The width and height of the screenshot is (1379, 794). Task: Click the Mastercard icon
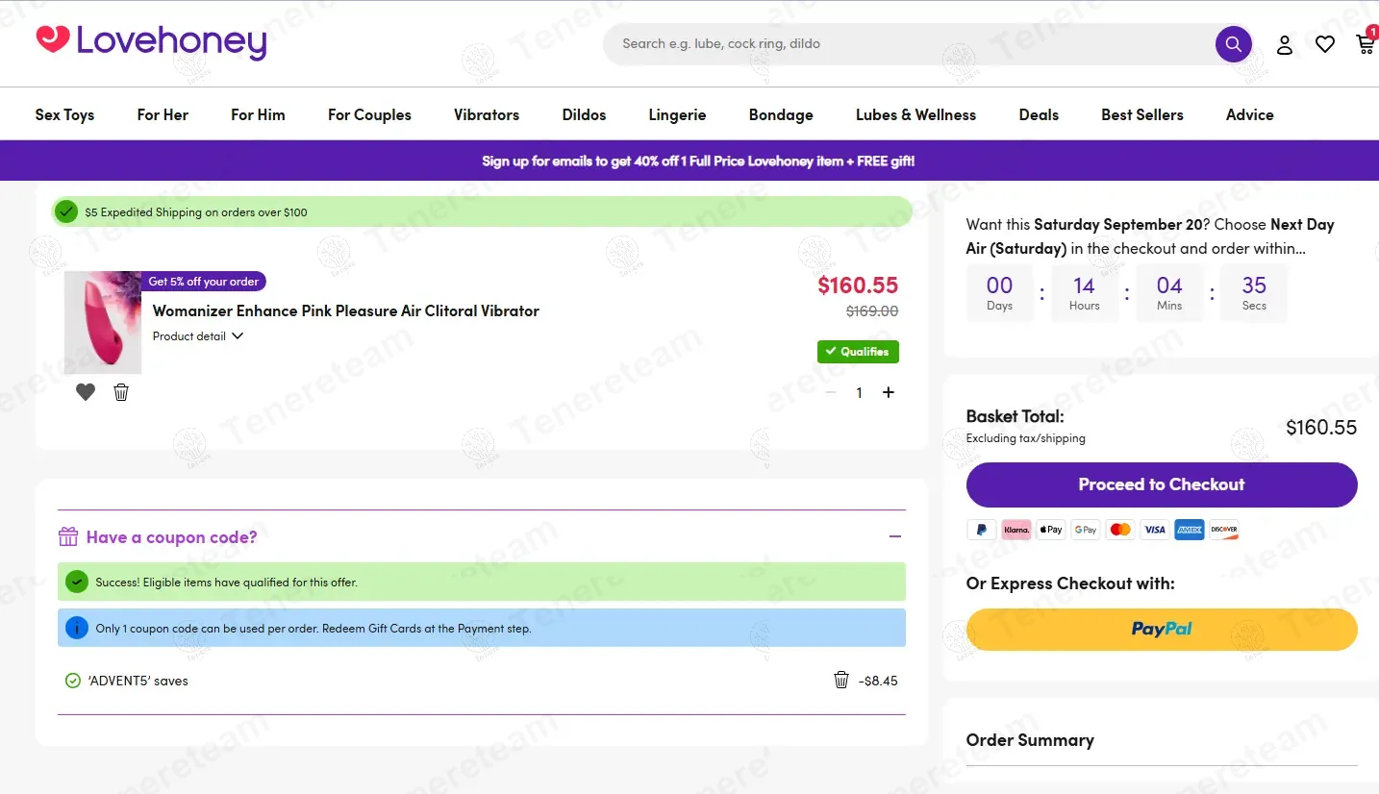(x=1119, y=530)
